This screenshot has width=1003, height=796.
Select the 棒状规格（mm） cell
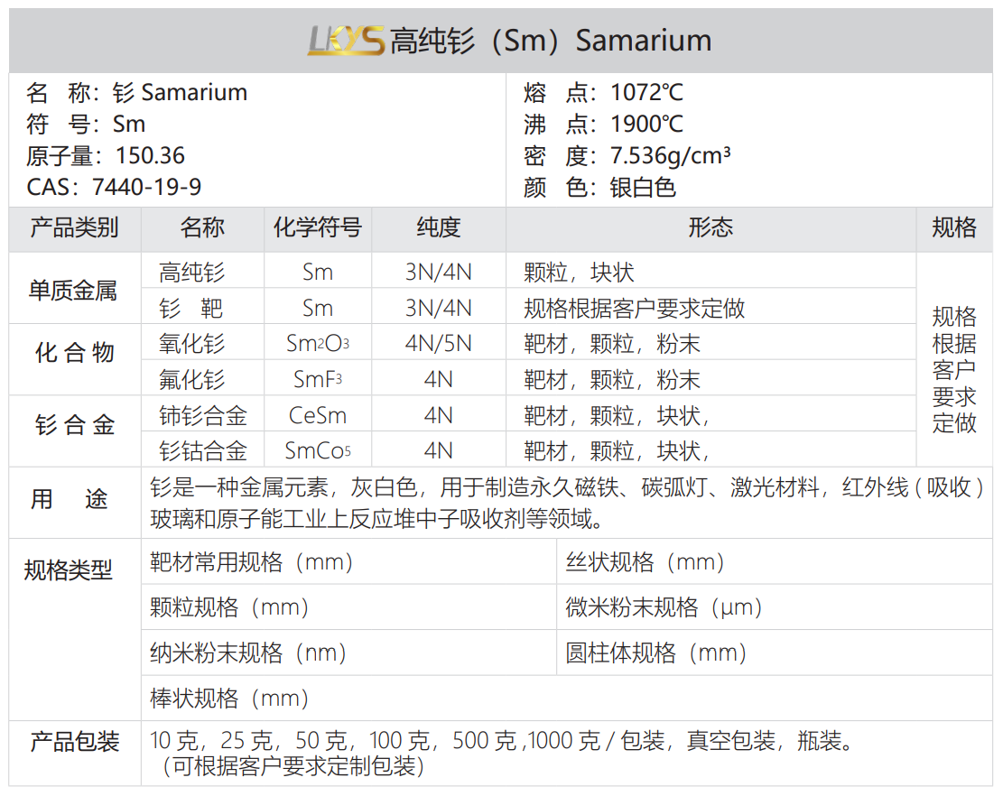coord(230,698)
